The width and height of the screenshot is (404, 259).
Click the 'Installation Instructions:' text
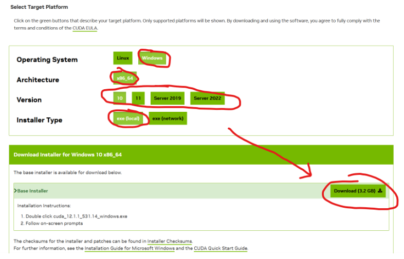[44, 206]
